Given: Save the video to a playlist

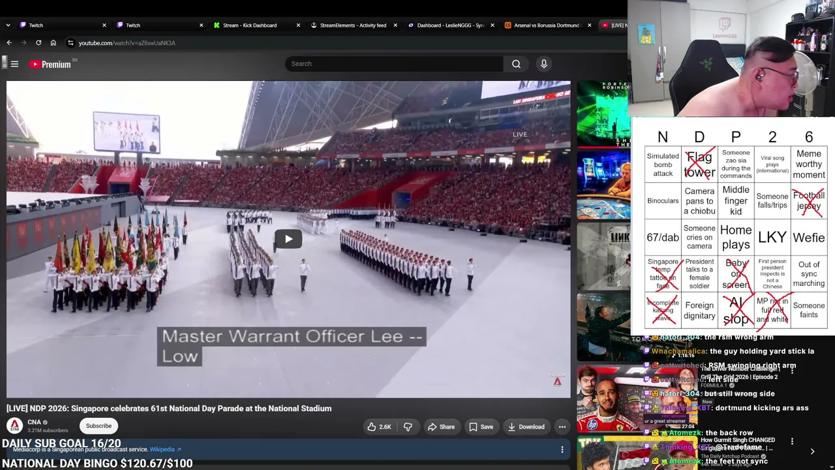Looking at the screenshot, I should [481, 427].
